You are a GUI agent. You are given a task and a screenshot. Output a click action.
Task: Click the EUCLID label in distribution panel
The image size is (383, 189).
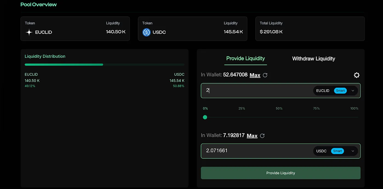point(31,75)
